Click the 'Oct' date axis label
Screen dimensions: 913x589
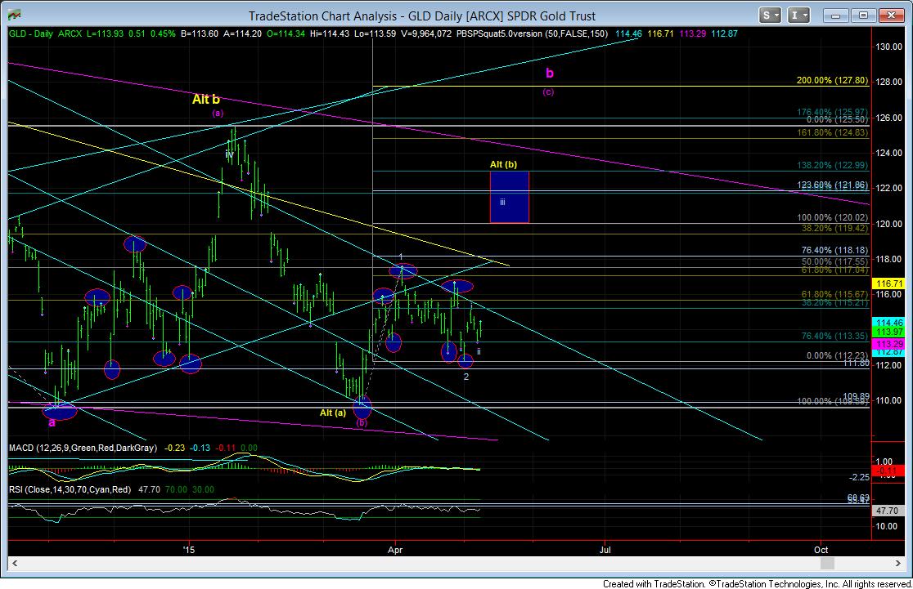[x=821, y=550]
